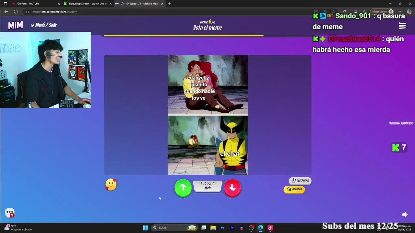Open Microsoft Edge from the taskbar
The width and height of the screenshot is (415, 233).
(x=261, y=228)
